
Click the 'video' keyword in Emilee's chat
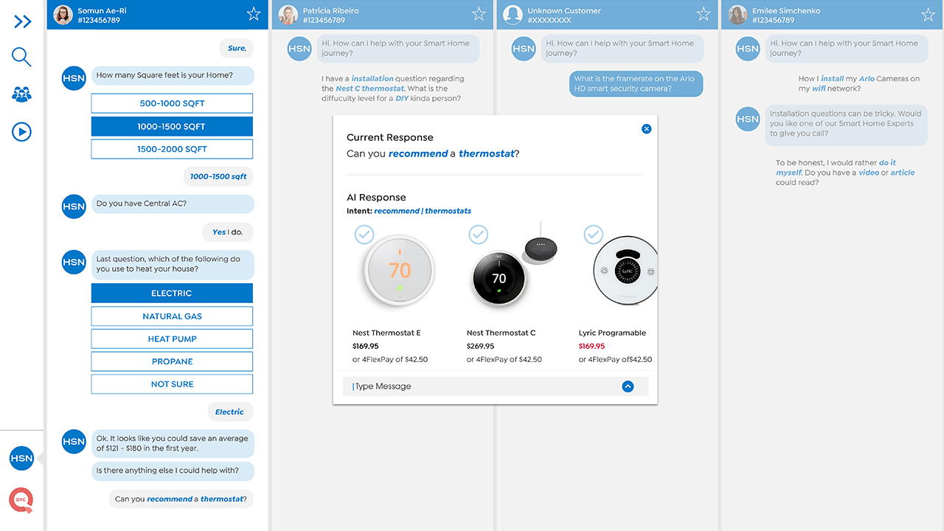coord(869,173)
